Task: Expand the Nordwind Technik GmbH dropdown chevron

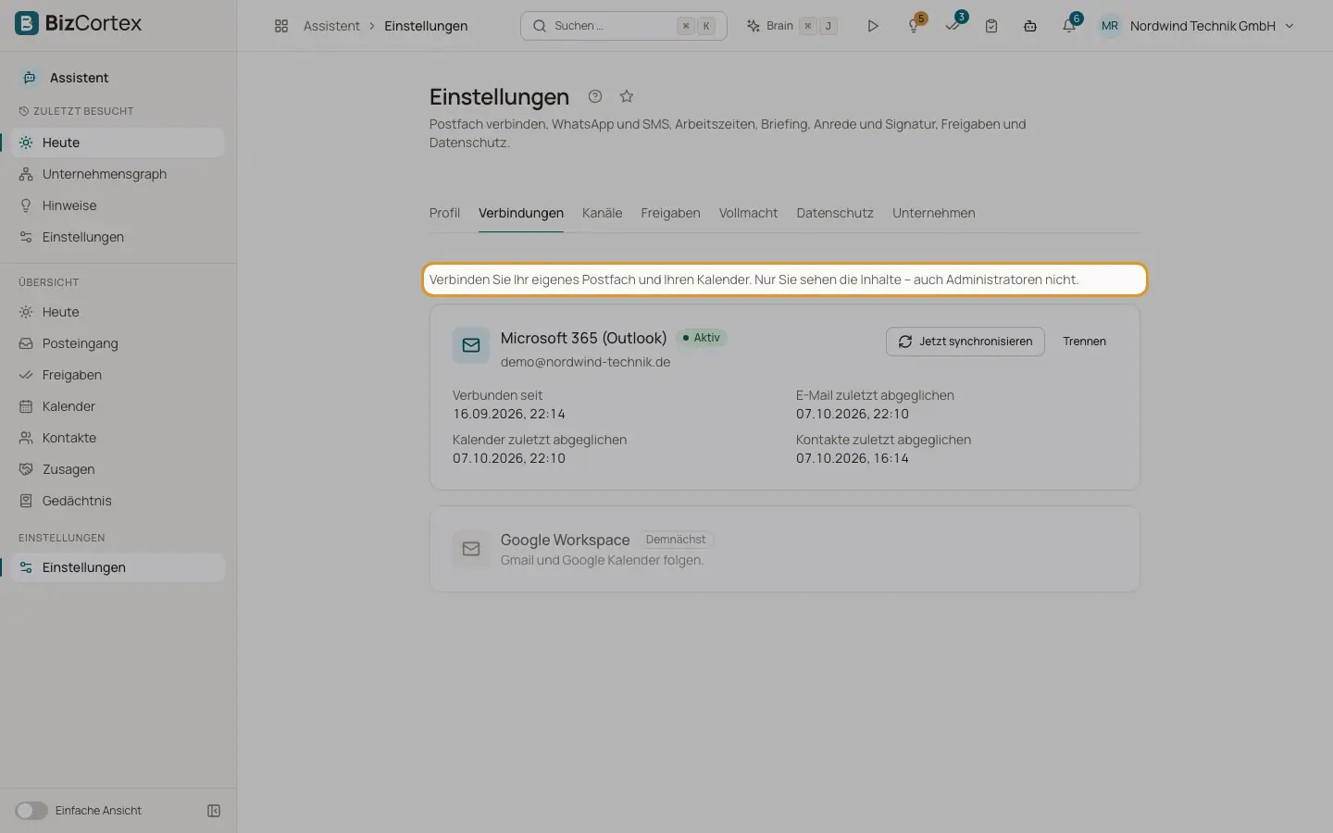Action: coord(1289,26)
